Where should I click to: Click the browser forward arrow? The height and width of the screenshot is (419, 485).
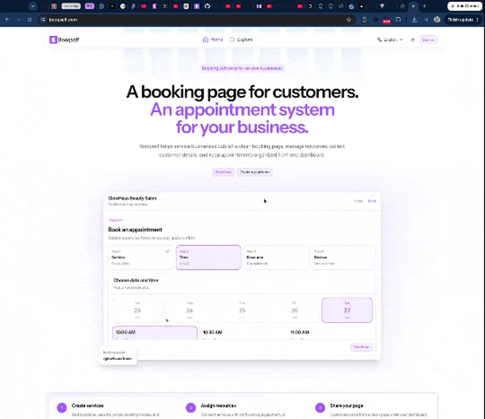point(18,20)
